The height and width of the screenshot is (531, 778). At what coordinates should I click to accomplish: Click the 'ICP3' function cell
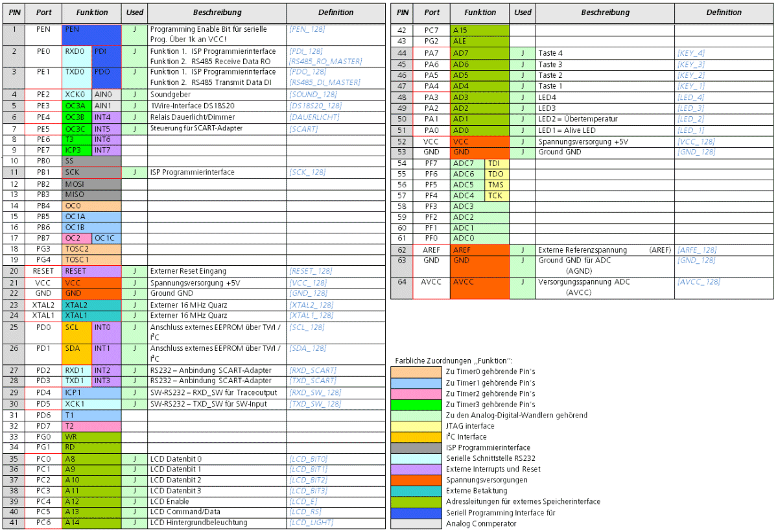pos(77,150)
